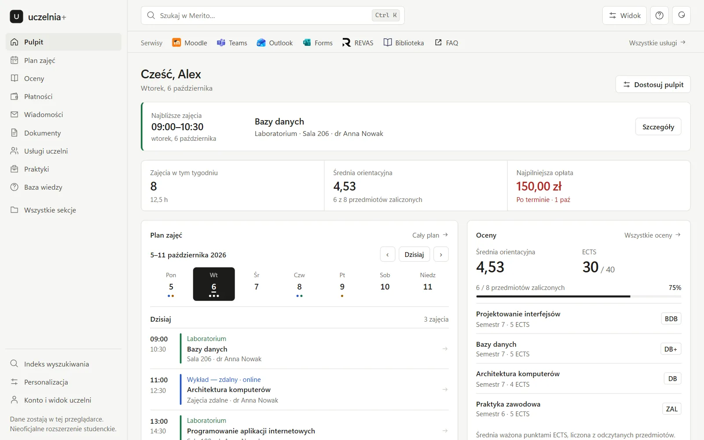The height and width of the screenshot is (440, 704).
Task: Open REVAS service link
Action: pyautogui.click(x=358, y=43)
